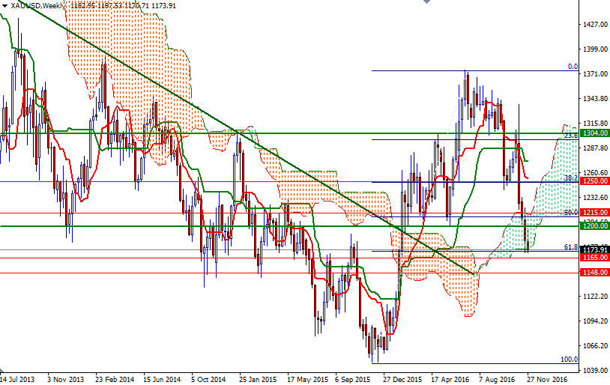610x385 pixels.
Task: Click the Fibonacci 0.0 level label
Action: click(573, 67)
